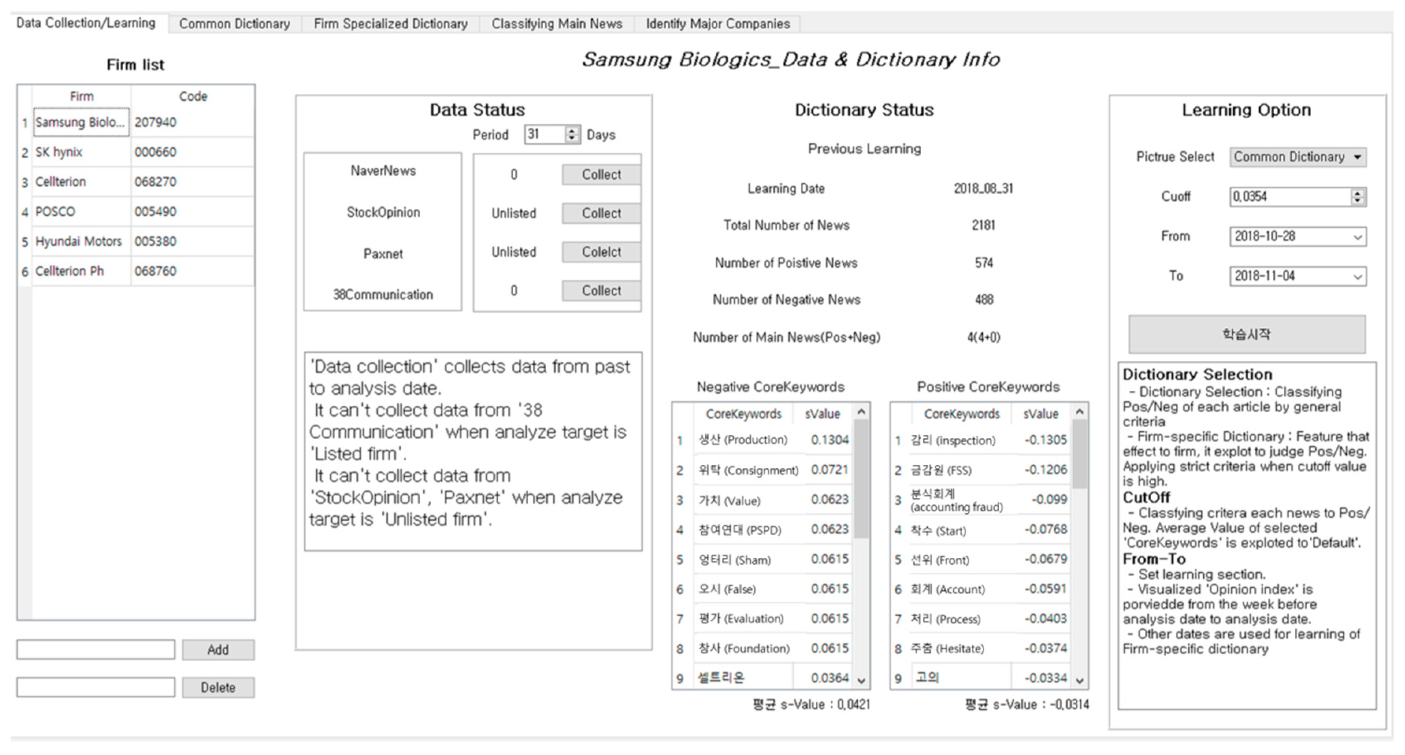Switch to the Common Dictionary tab

click(236, 24)
